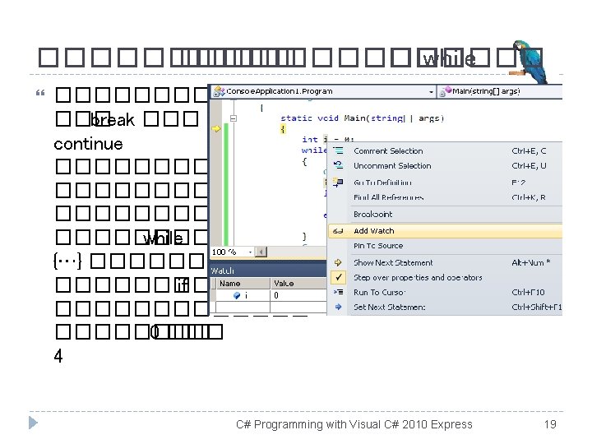Click the yellow current statement arrow

coord(216,129)
